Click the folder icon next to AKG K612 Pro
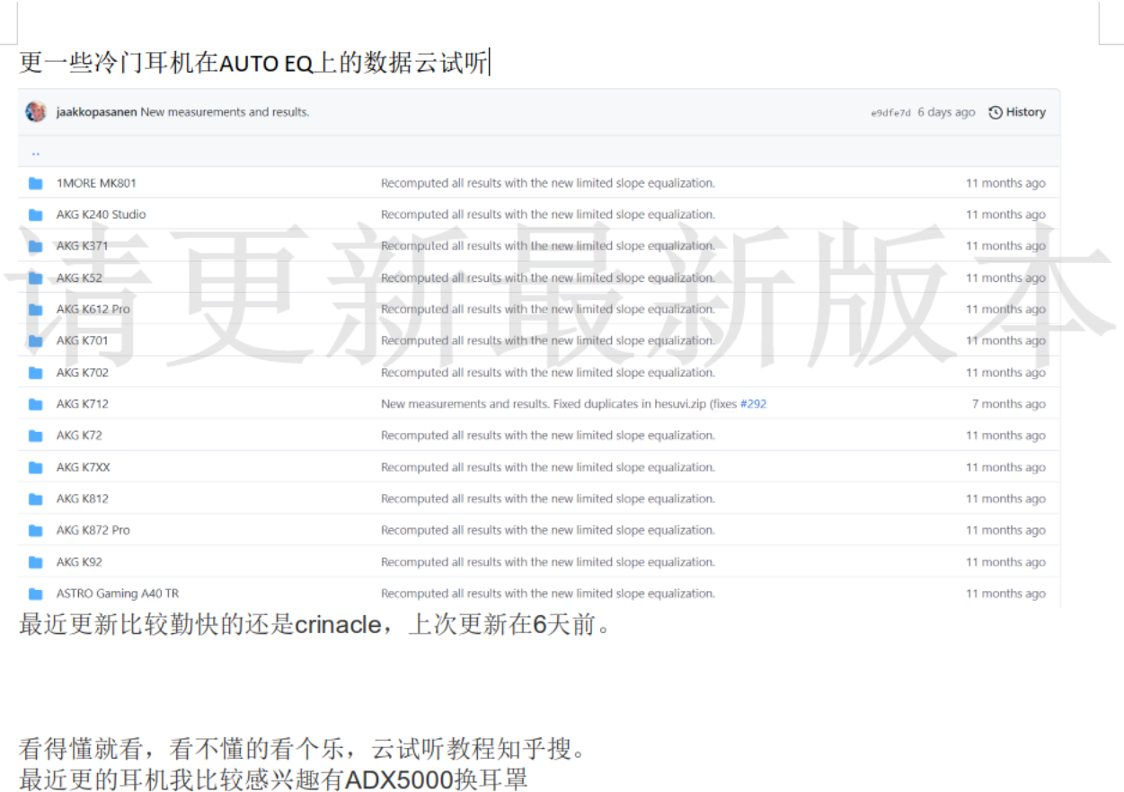 (35, 310)
